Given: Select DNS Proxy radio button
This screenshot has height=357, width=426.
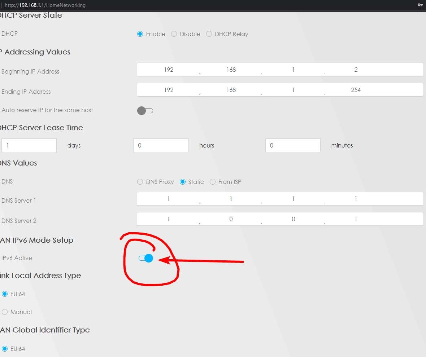Looking at the screenshot, I should point(140,182).
